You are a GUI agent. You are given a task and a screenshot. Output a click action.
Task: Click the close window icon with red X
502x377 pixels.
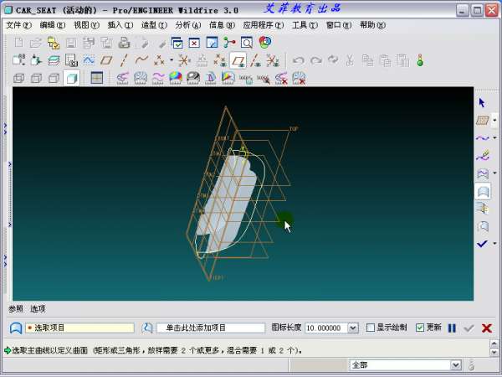coord(194,43)
